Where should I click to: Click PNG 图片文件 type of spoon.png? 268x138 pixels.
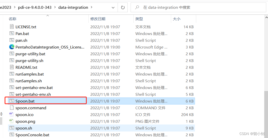click(x=147, y=121)
